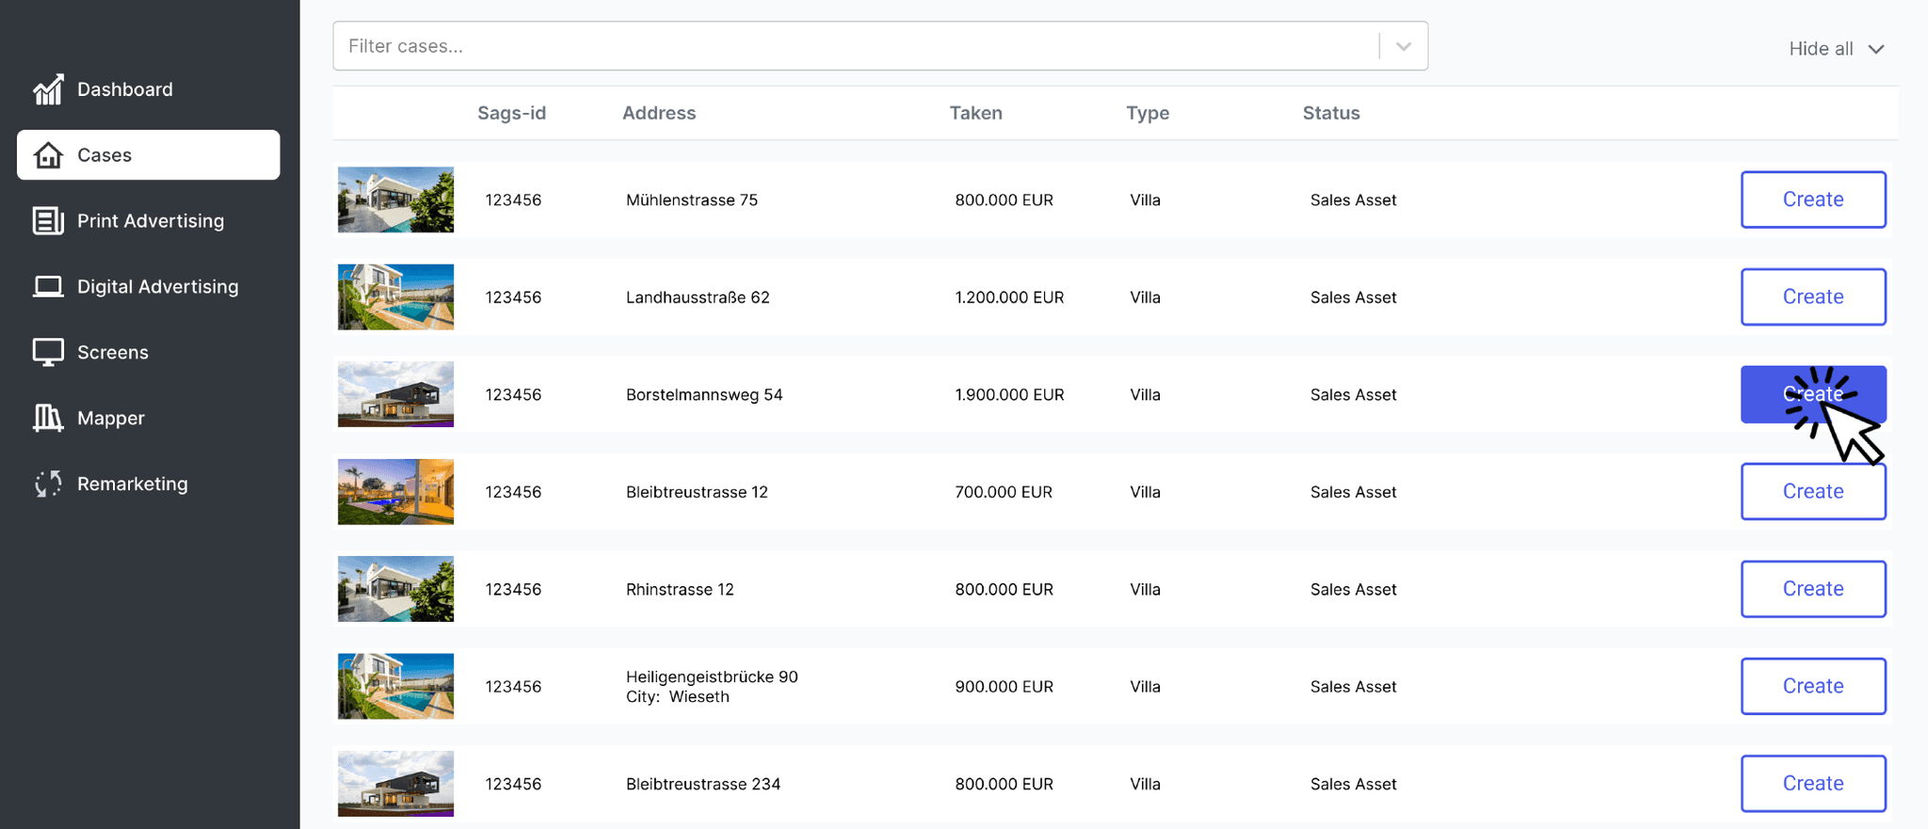1928x829 pixels.
Task: Open the Remarketing menu item
Action: (132, 484)
